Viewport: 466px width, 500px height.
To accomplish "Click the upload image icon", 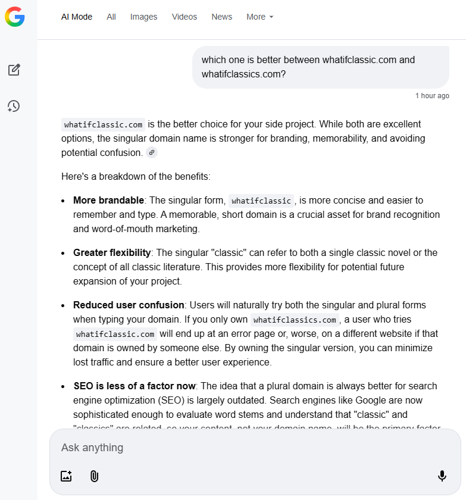I will [66, 476].
